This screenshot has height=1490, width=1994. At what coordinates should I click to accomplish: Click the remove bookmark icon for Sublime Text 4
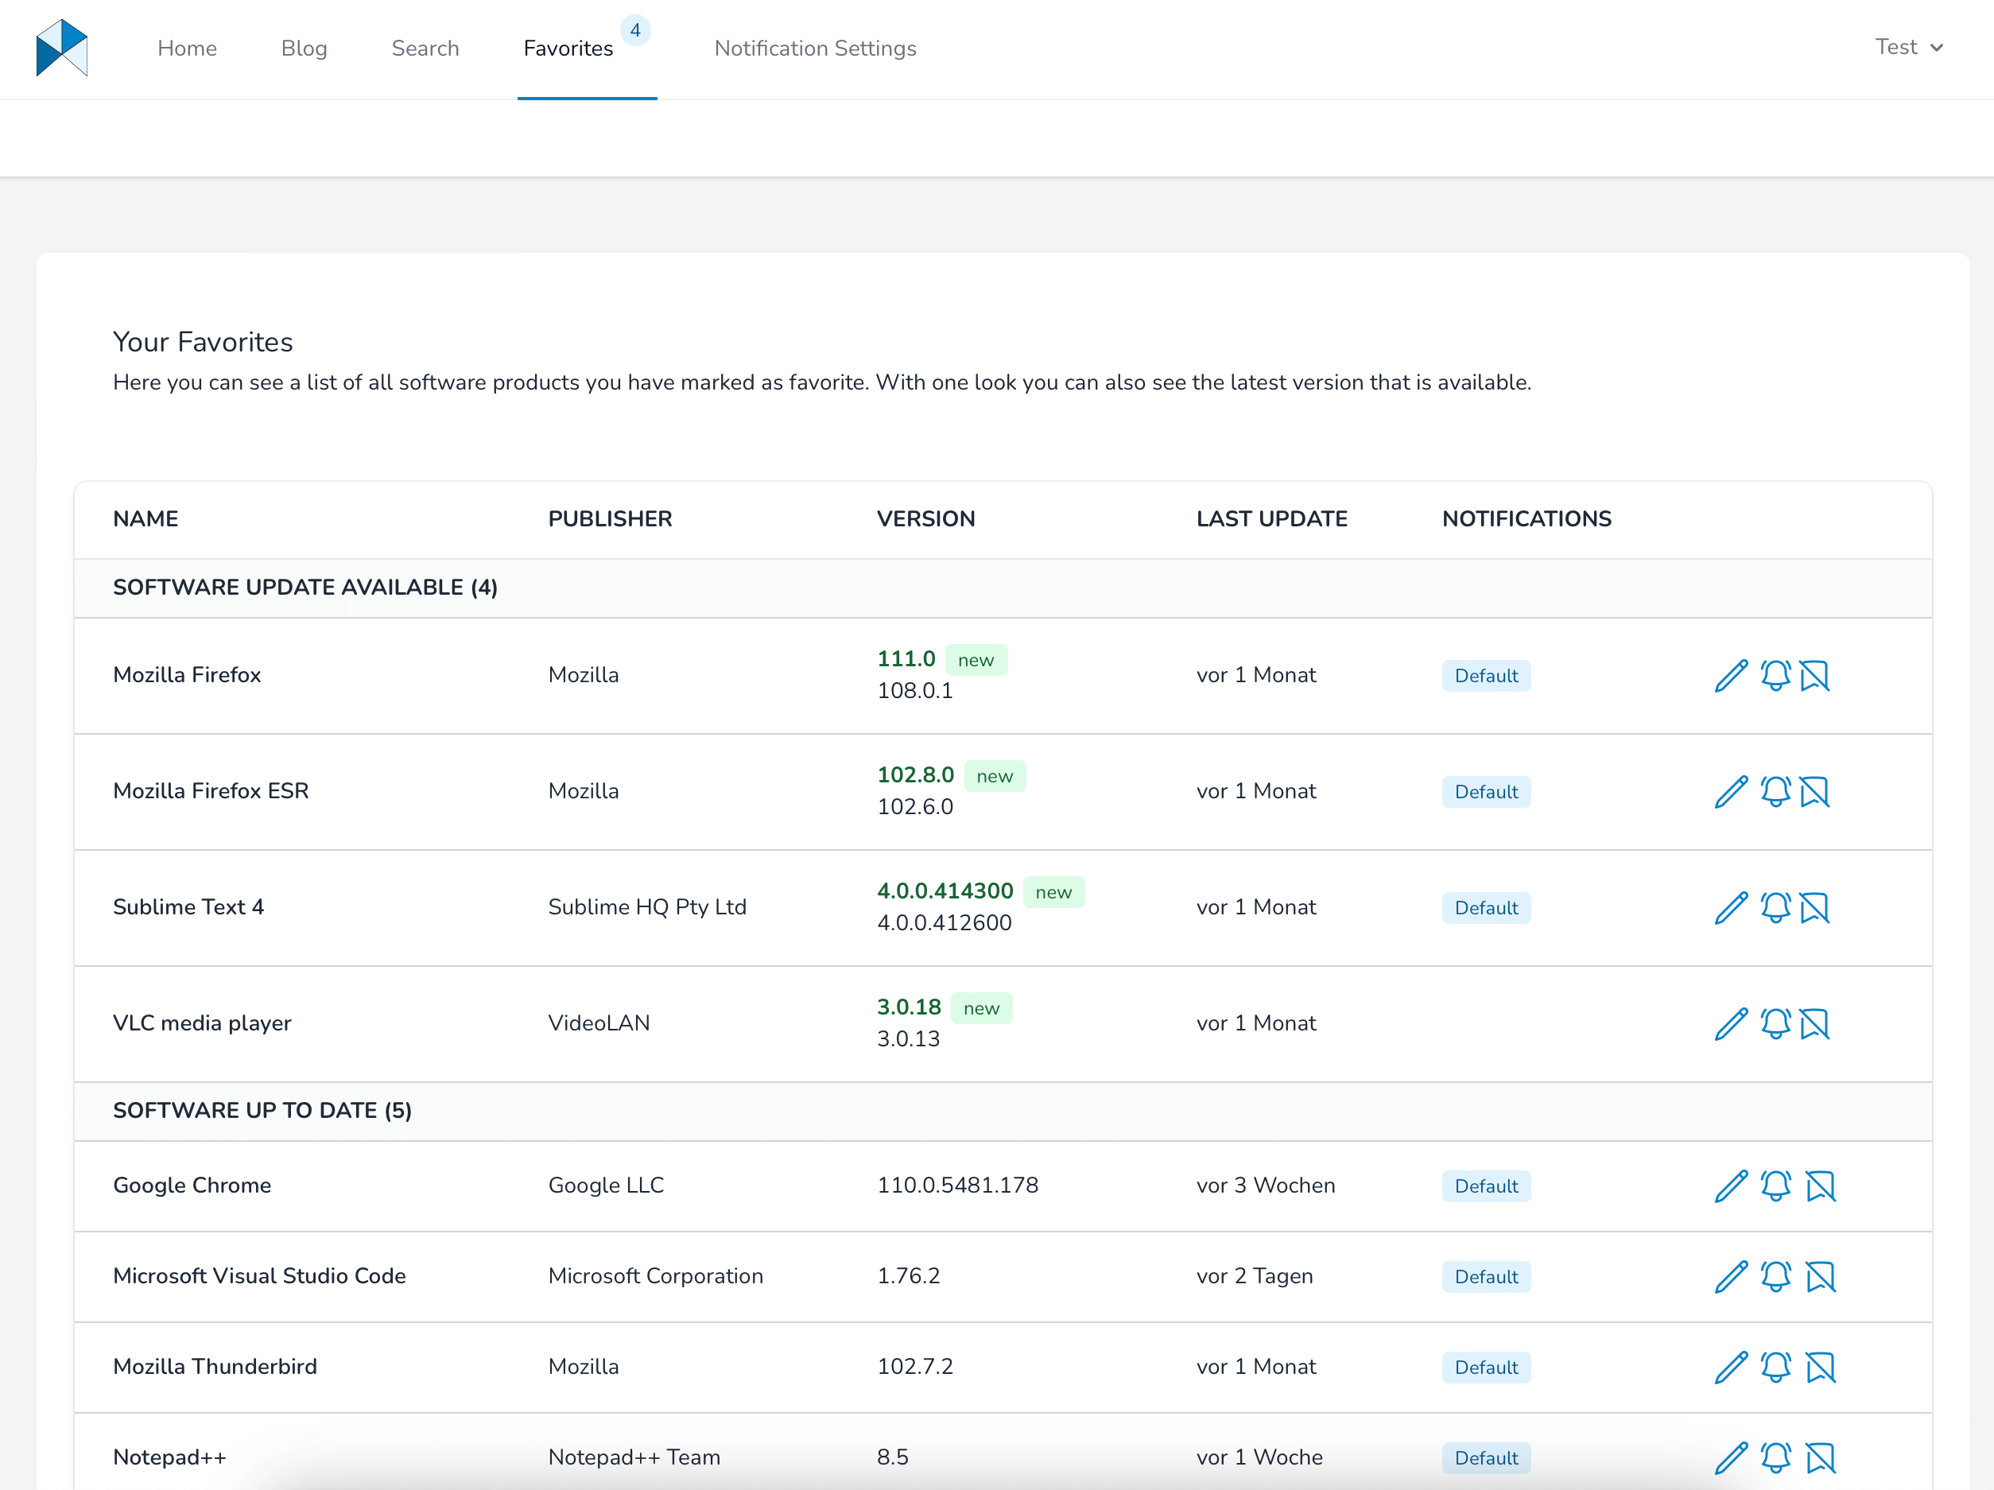coord(1816,906)
